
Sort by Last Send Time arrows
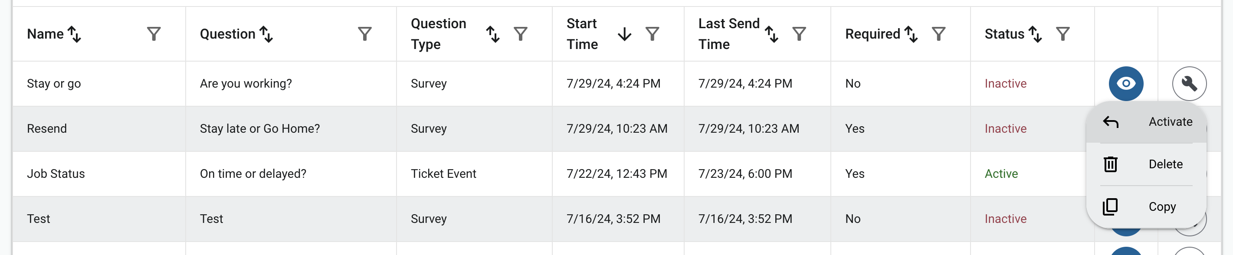tap(771, 34)
